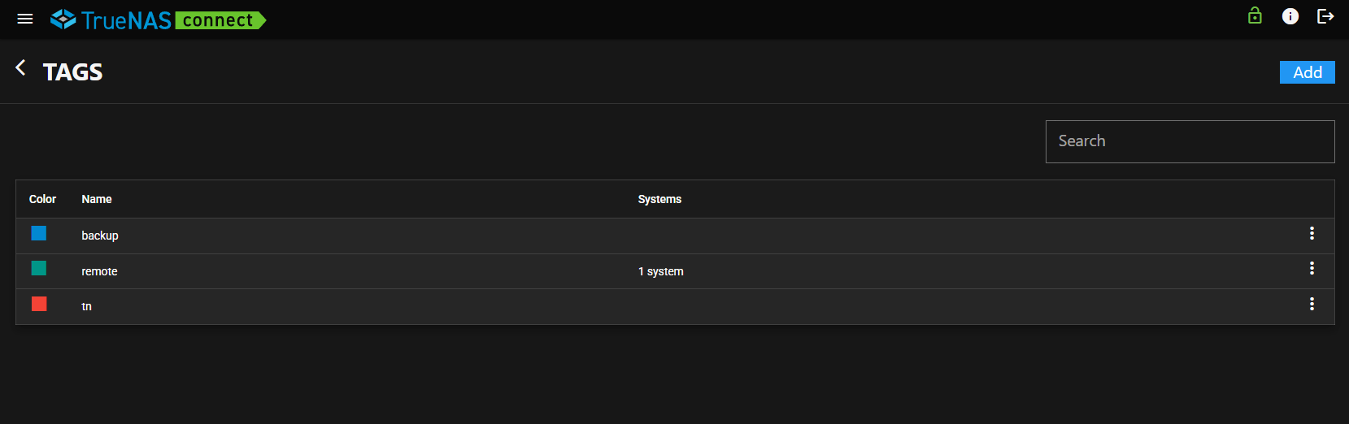This screenshot has width=1349, height=424.
Task: Open the info icon in header
Action: [1290, 16]
